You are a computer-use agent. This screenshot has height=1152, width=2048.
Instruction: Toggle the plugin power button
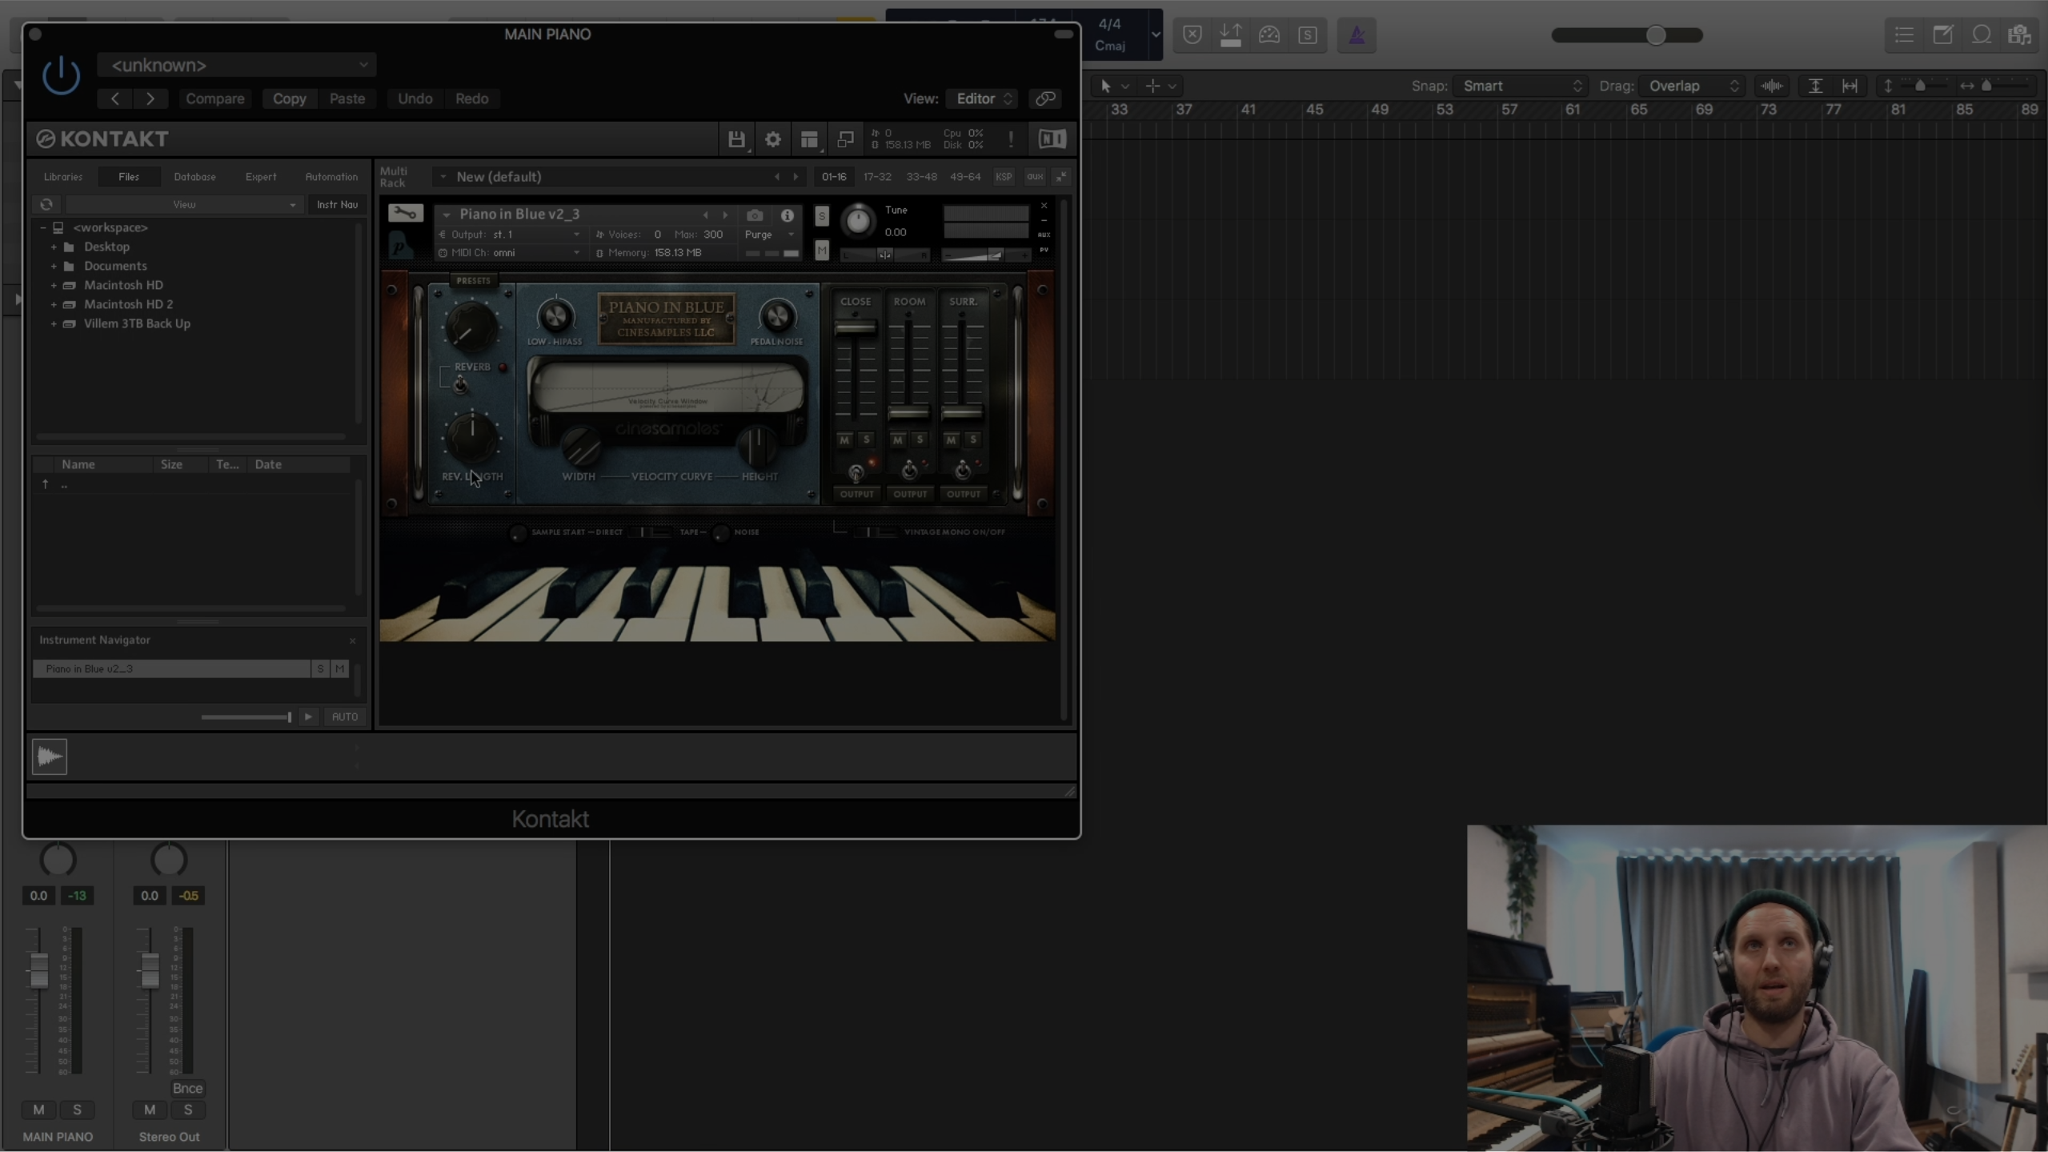click(61, 78)
